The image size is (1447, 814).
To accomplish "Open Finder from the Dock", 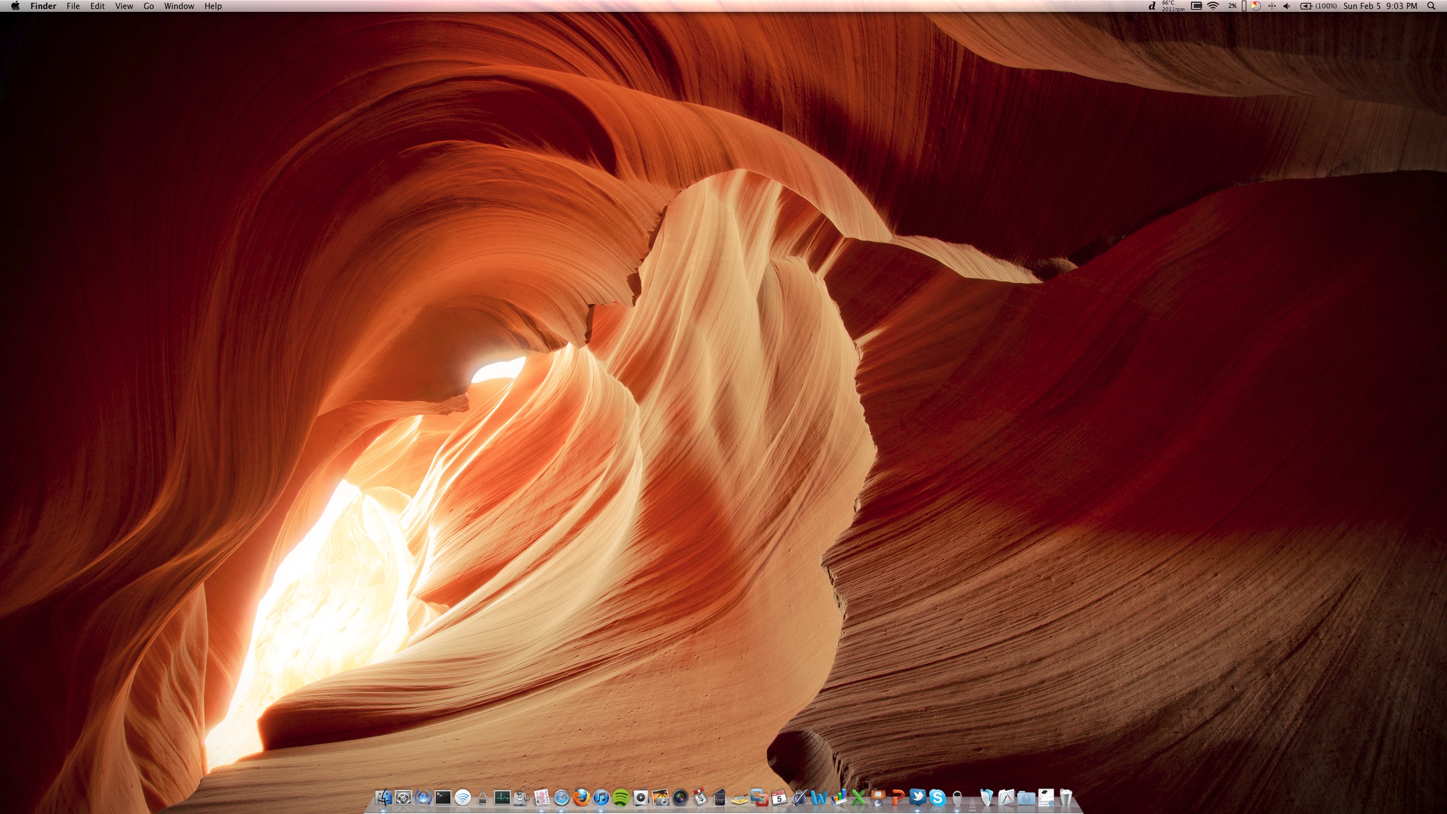I will (x=384, y=798).
